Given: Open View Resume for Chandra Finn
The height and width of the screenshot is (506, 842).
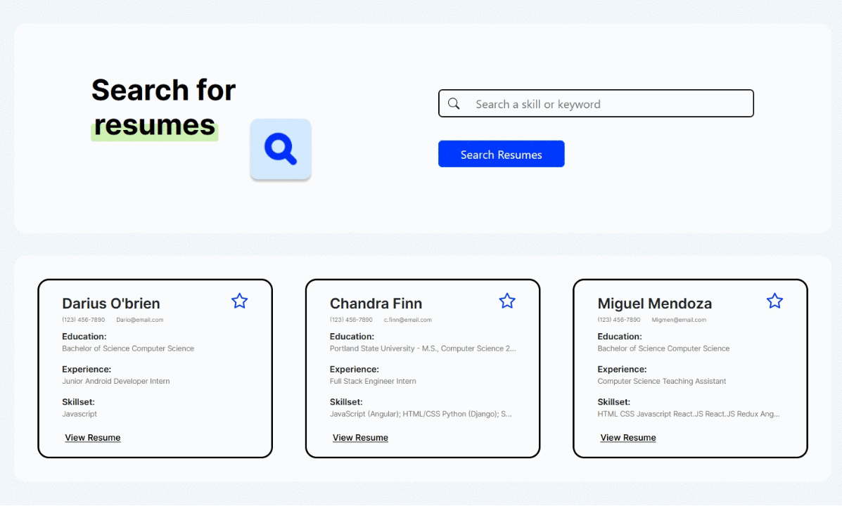Looking at the screenshot, I should pos(360,438).
